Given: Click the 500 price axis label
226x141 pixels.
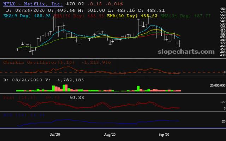Looking at the screenshot, I should point(223,34).
